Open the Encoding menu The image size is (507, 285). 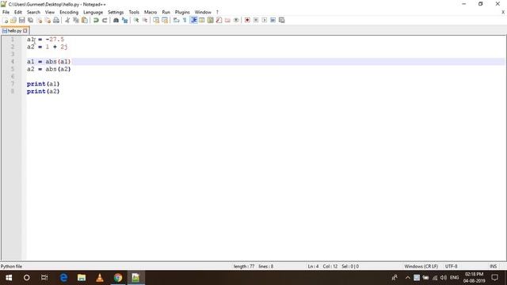click(69, 12)
